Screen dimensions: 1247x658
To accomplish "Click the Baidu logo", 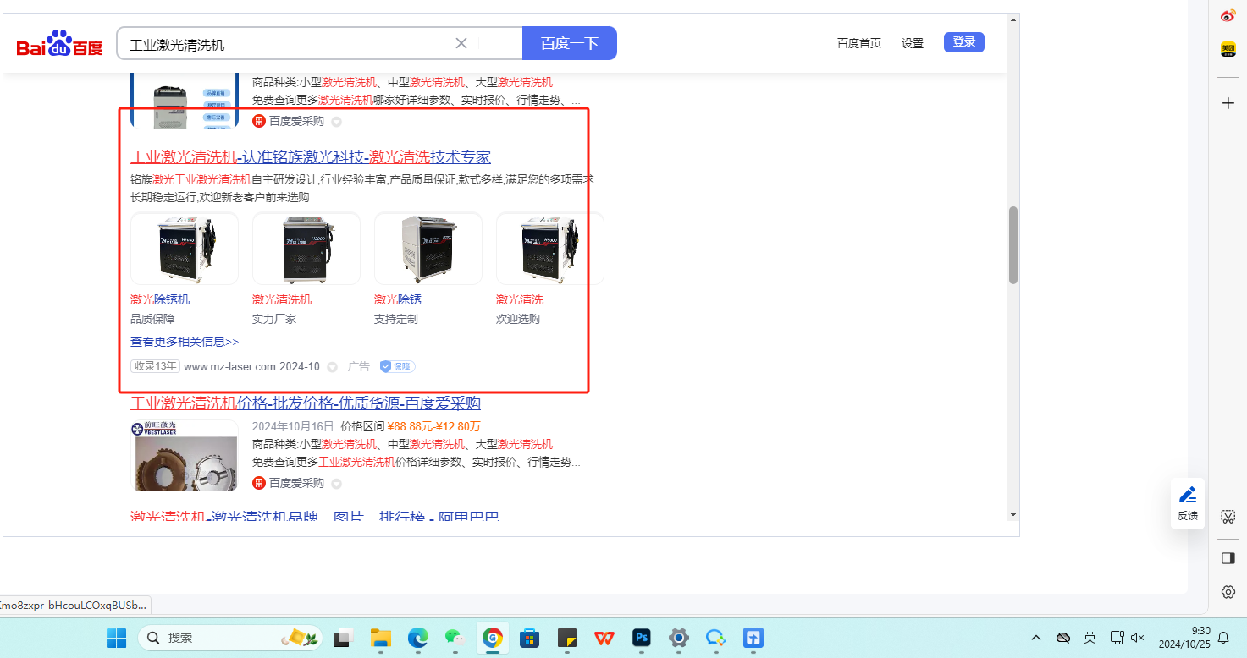I will (x=60, y=44).
